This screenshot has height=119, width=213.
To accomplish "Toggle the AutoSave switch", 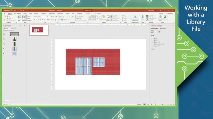I will 11,10.
